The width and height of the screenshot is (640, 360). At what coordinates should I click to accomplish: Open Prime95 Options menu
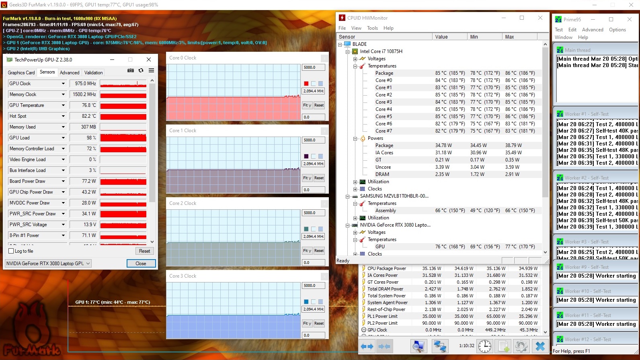click(x=617, y=30)
